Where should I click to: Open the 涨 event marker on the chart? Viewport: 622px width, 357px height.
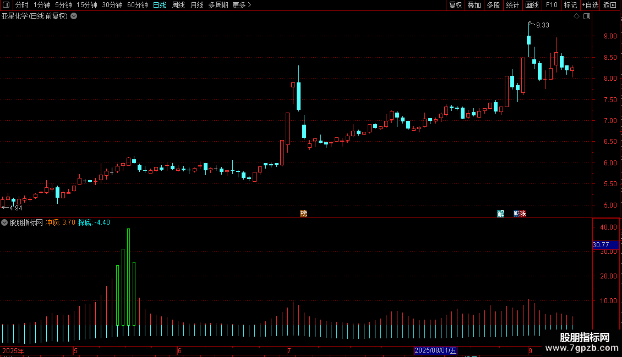(523, 213)
